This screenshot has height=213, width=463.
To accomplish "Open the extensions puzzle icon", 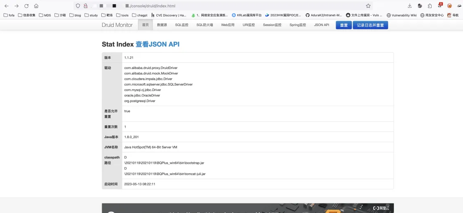I will [430, 6].
